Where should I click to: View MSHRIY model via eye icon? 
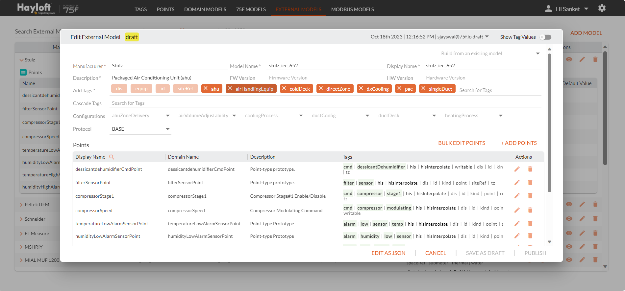569,247
